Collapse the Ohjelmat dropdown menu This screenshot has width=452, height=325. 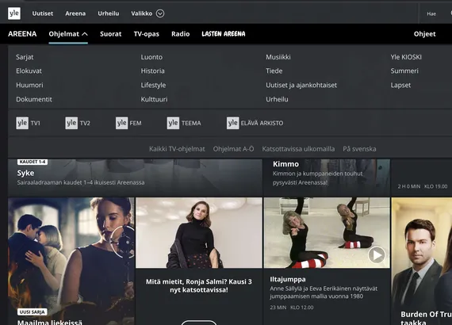click(68, 34)
